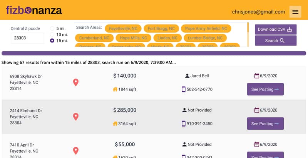Open See Posting for Skyhawk Dr listing
The height and width of the screenshot is (158, 308).
point(265,89)
